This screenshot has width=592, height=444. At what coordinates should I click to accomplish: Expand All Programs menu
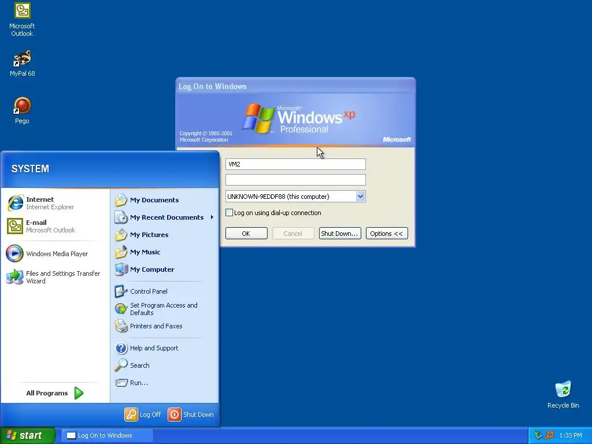[x=55, y=393]
